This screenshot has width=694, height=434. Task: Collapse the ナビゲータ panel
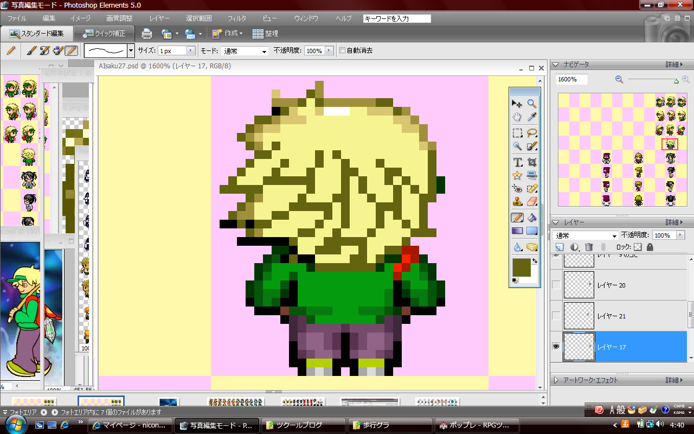(555, 65)
